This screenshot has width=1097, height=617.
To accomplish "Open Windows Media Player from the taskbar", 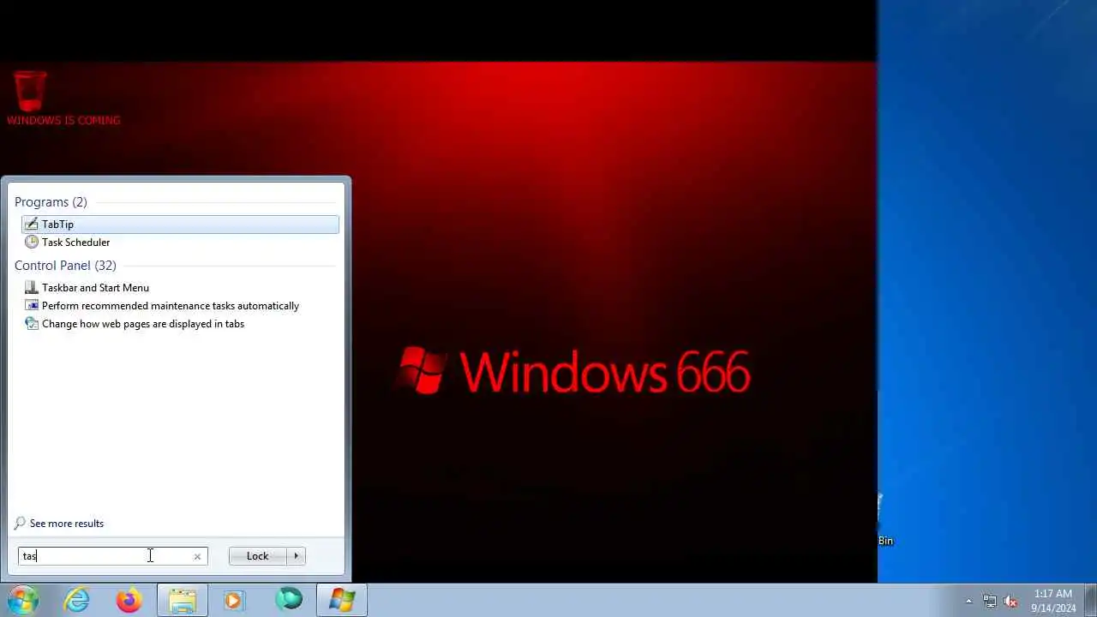I will tap(234, 600).
